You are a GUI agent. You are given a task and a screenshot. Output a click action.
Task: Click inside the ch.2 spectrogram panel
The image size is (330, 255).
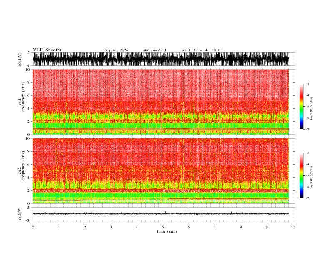tap(160, 171)
